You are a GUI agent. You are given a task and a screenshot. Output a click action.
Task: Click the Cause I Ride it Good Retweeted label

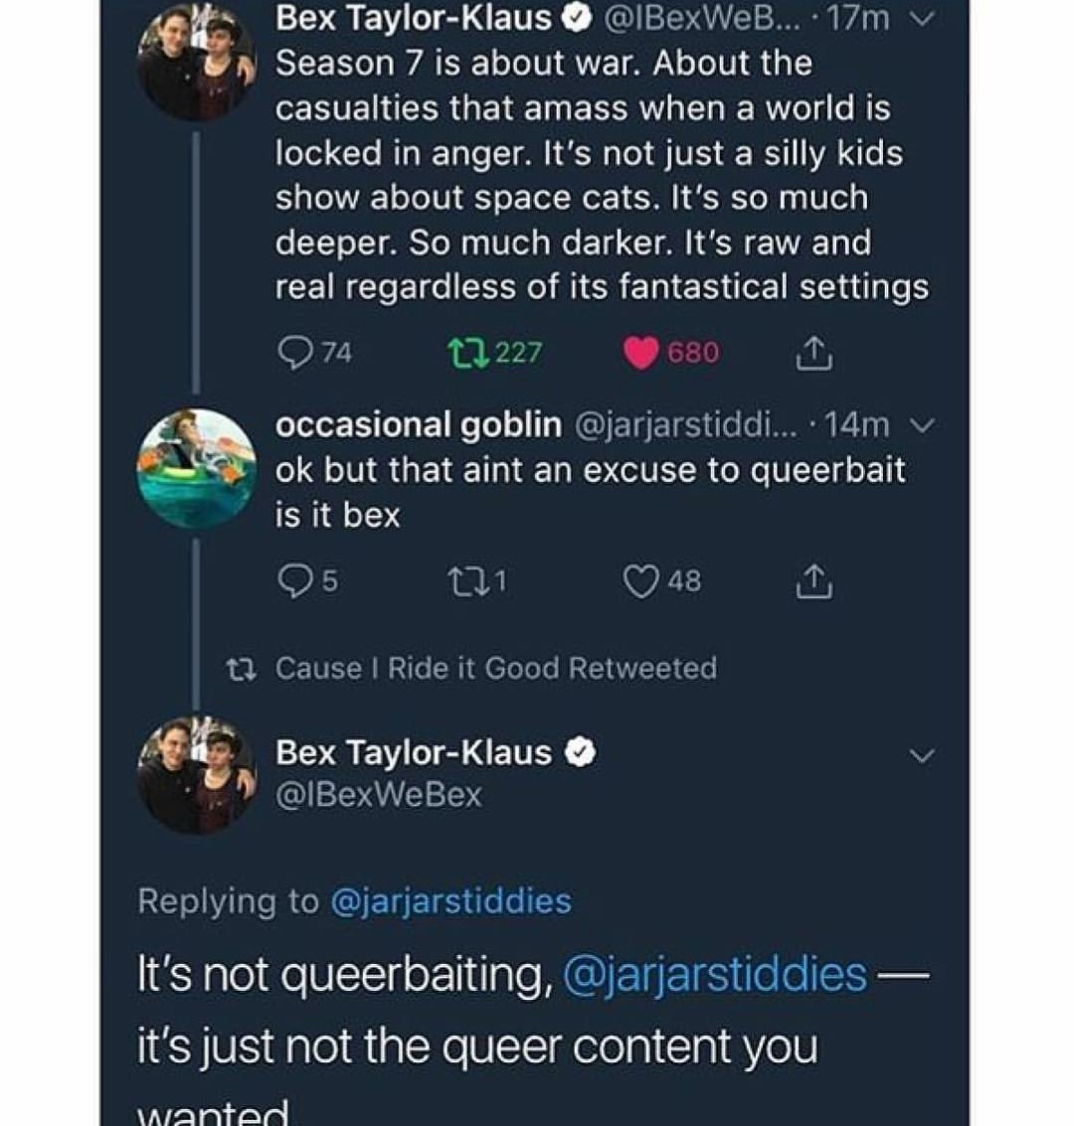point(495,668)
